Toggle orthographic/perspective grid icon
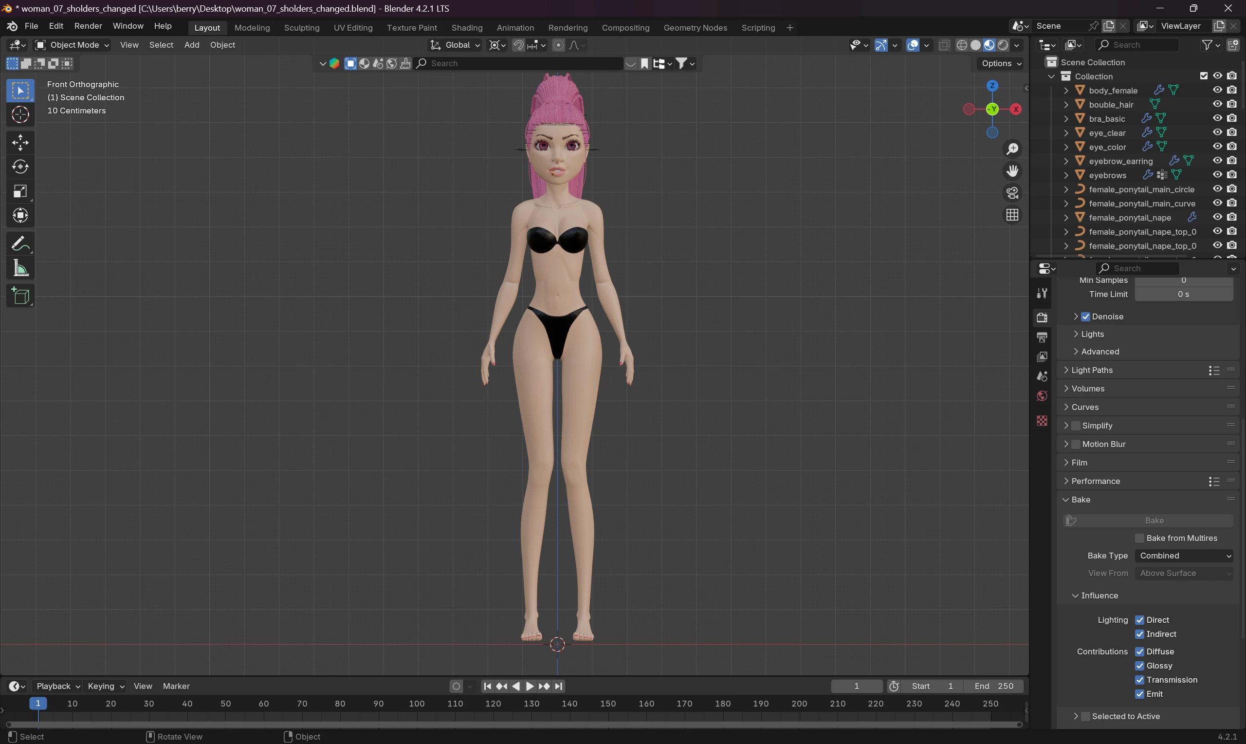This screenshot has height=744, width=1246. coord(1012,215)
